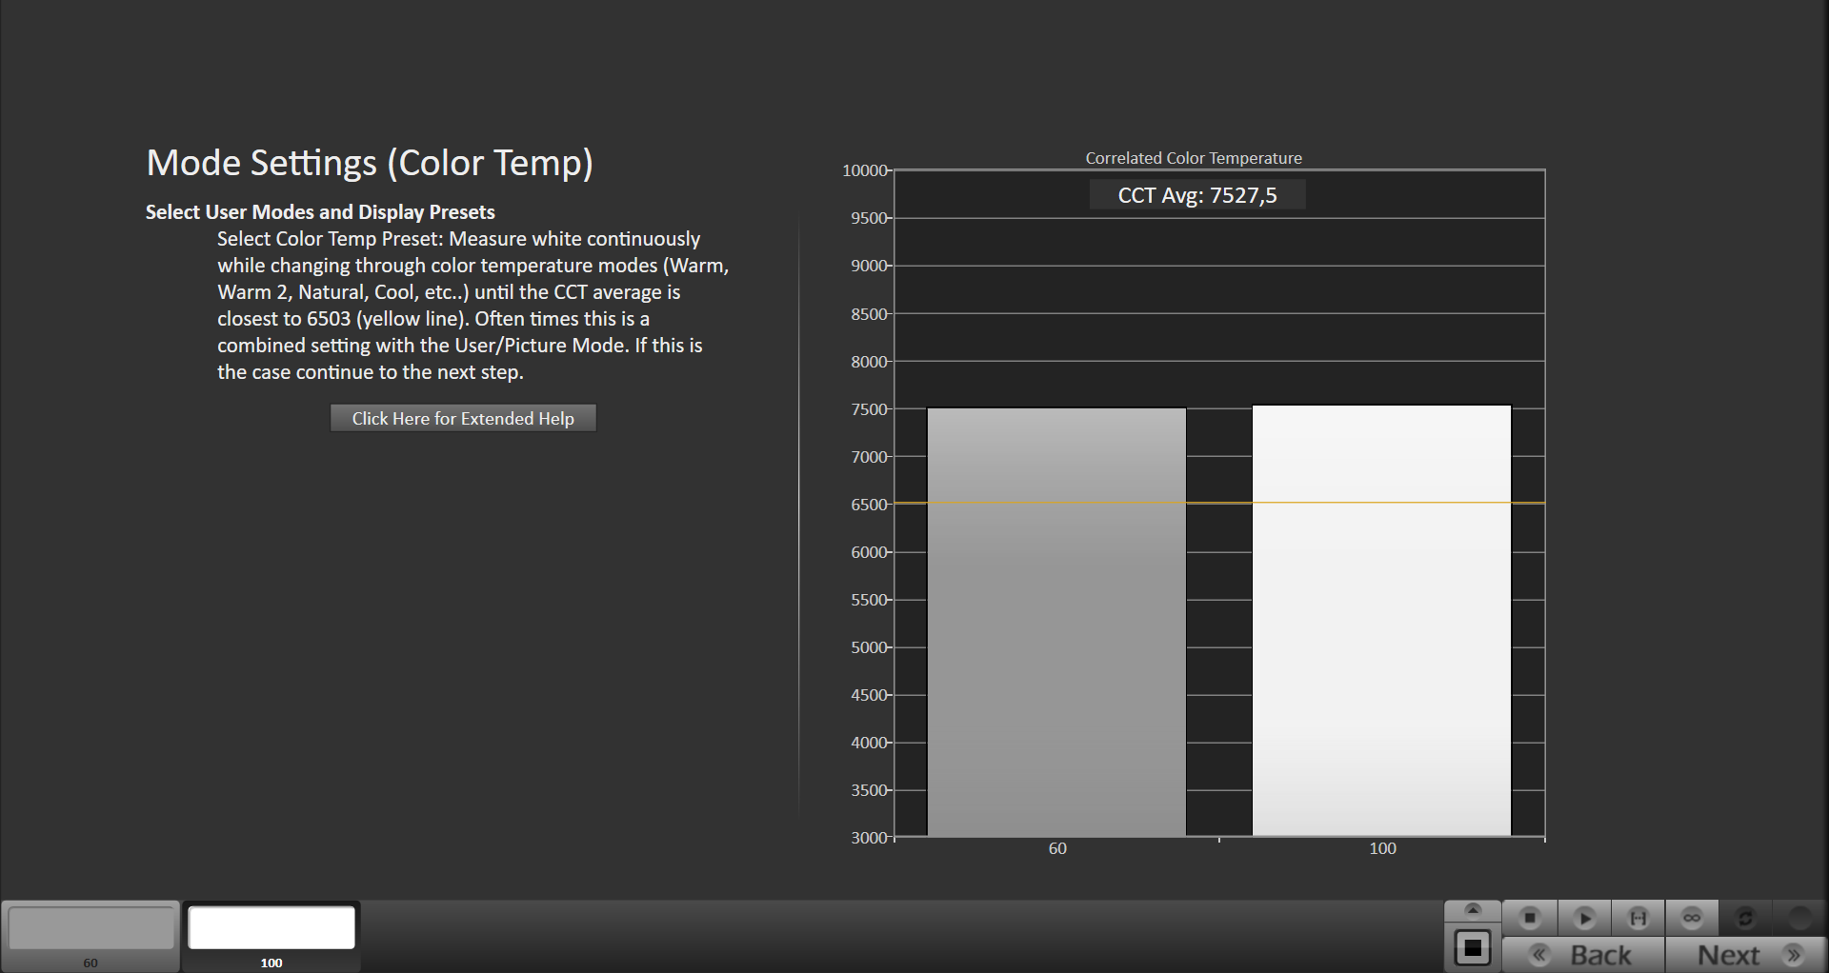Click the gray 60 bar in chart

coord(1056,623)
